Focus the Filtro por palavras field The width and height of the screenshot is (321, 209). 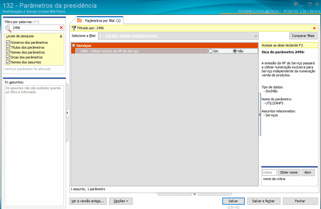tap(36, 28)
